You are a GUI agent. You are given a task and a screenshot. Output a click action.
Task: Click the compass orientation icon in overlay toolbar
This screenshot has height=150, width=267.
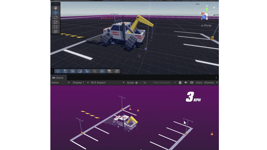tap(117, 71)
